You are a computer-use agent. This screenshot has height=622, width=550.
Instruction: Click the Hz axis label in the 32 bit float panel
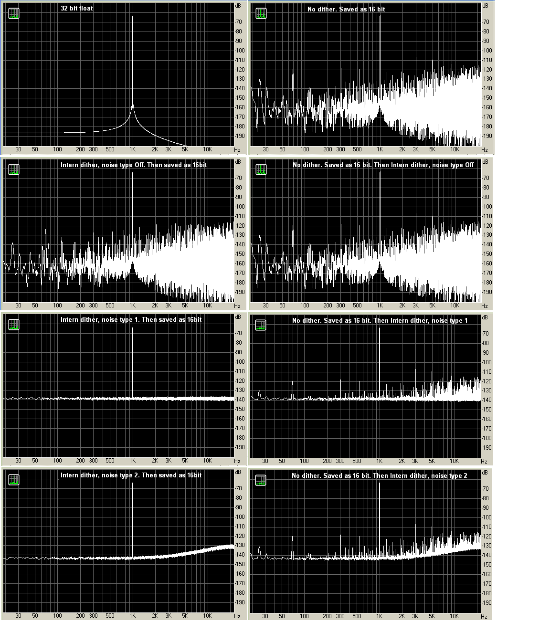[x=237, y=149]
